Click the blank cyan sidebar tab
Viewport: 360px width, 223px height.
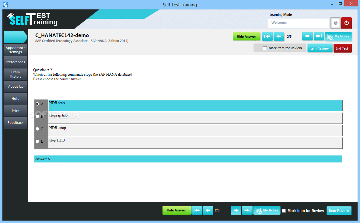tap(15, 37)
